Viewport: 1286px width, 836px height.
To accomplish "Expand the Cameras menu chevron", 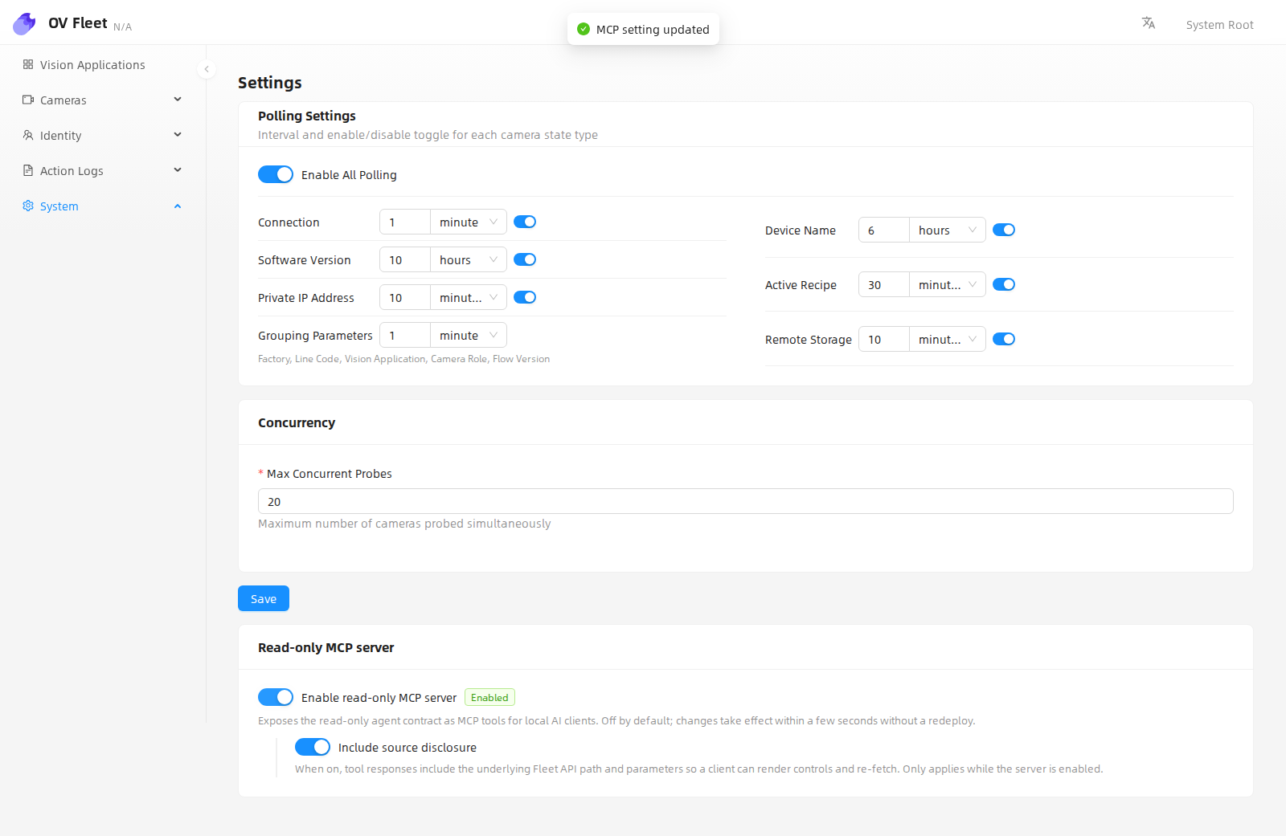I will click(x=178, y=100).
